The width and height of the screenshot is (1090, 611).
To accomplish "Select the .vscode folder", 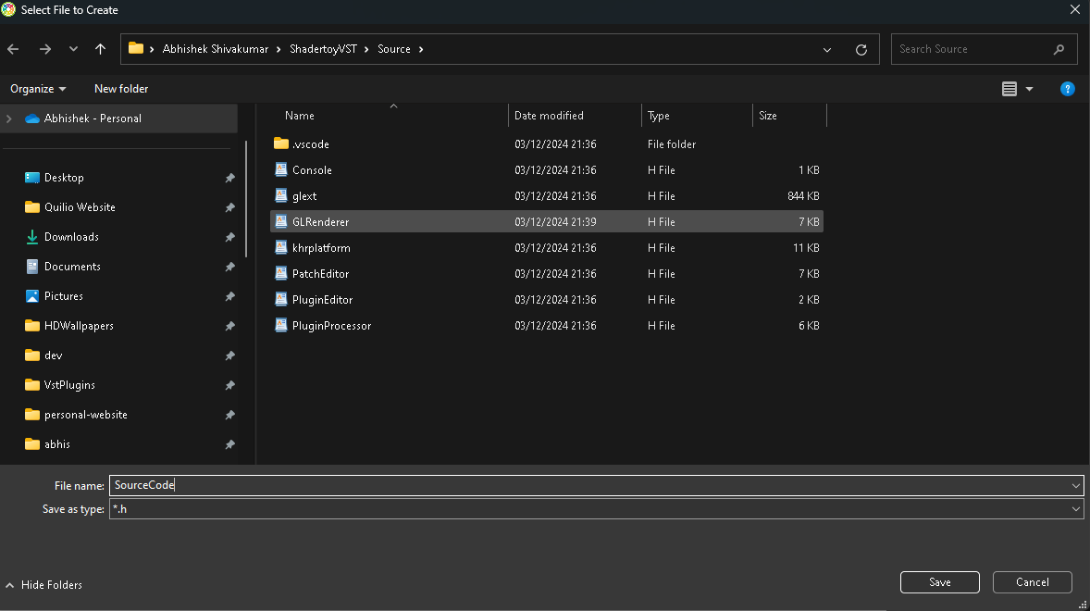I will [547, 143].
